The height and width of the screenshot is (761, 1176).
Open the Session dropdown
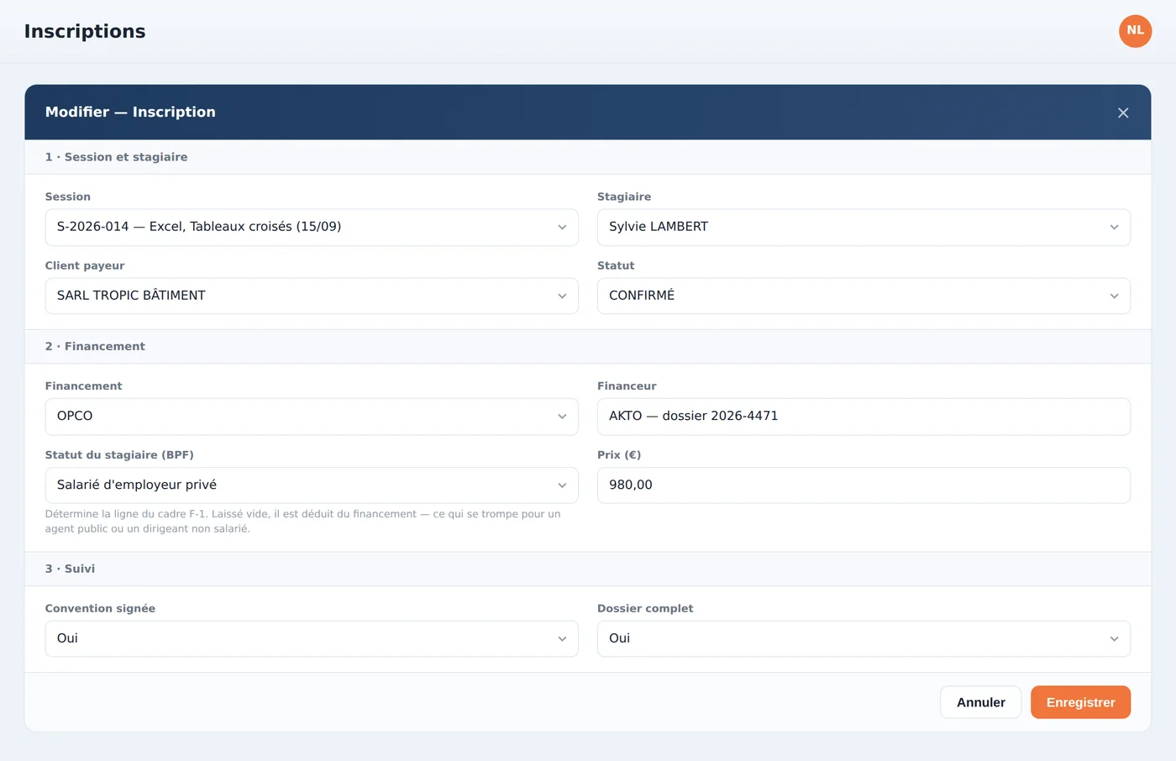(x=312, y=228)
